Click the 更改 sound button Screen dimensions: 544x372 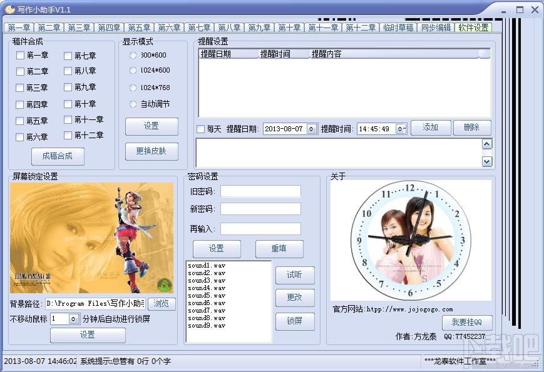[x=295, y=298]
